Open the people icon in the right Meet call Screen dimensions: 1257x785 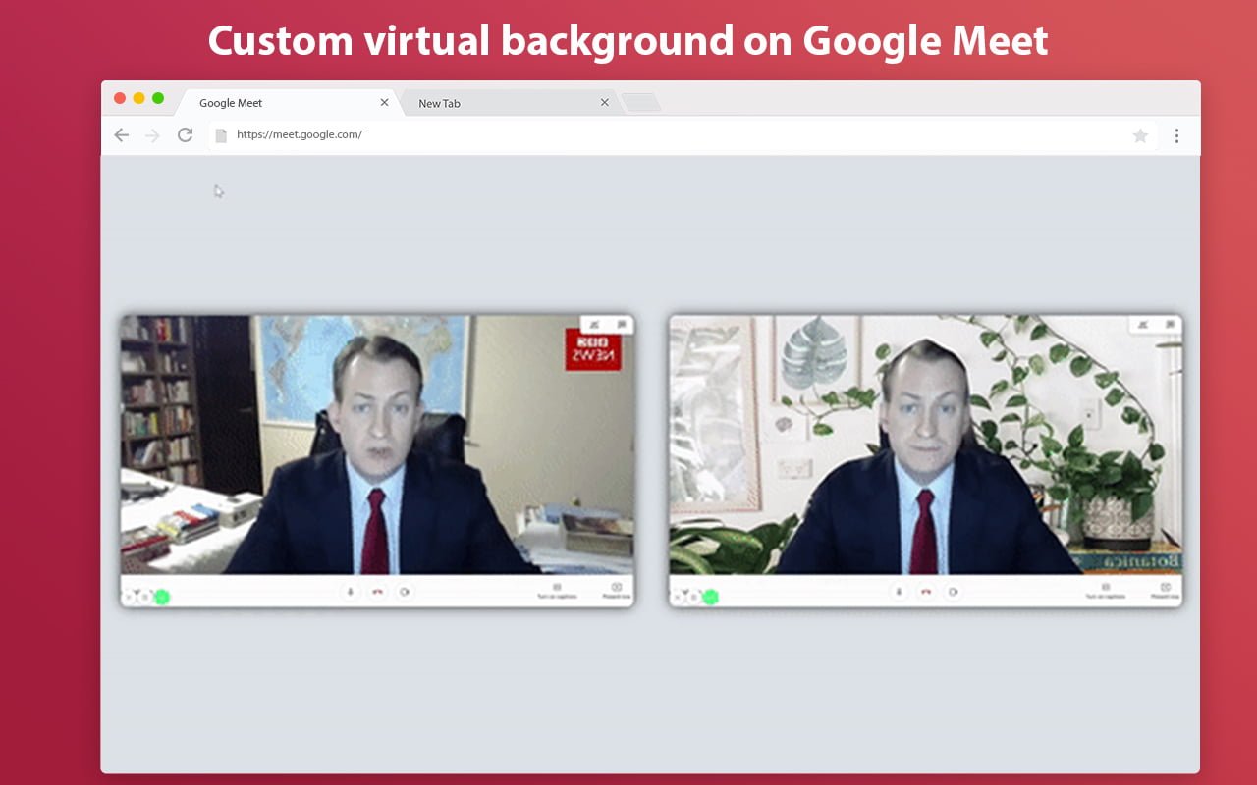[1142, 324]
